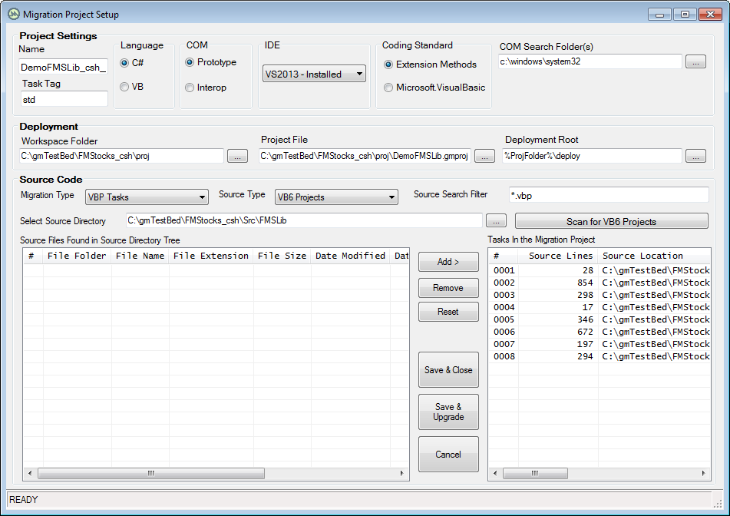Click the Source Search Filter field
The image size is (730, 516).
click(x=609, y=195)
